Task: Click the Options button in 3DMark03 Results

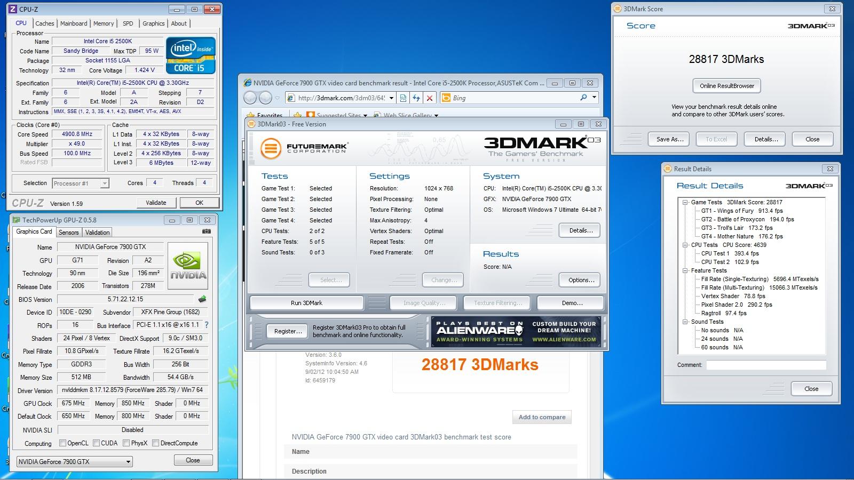Action: pos(581,280)
